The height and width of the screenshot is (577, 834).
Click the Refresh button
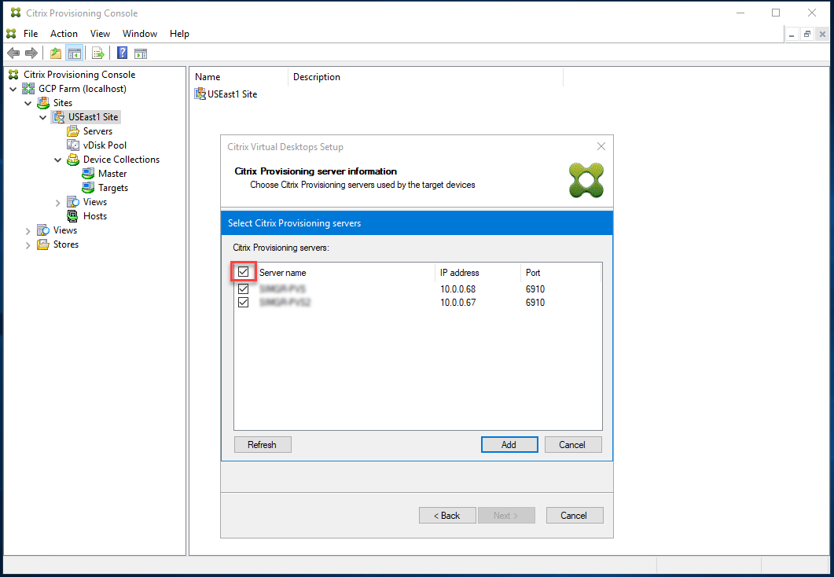coord(263,444)
